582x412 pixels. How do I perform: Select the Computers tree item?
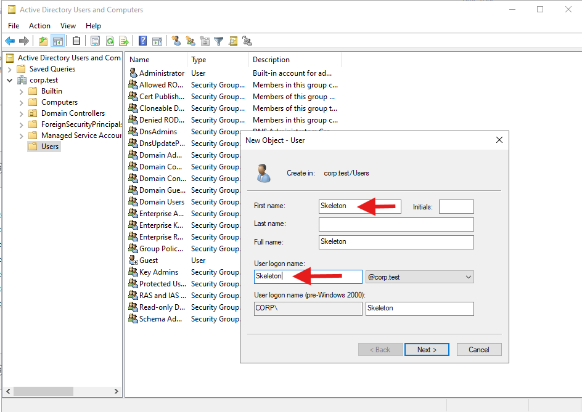tap(54, 102)
